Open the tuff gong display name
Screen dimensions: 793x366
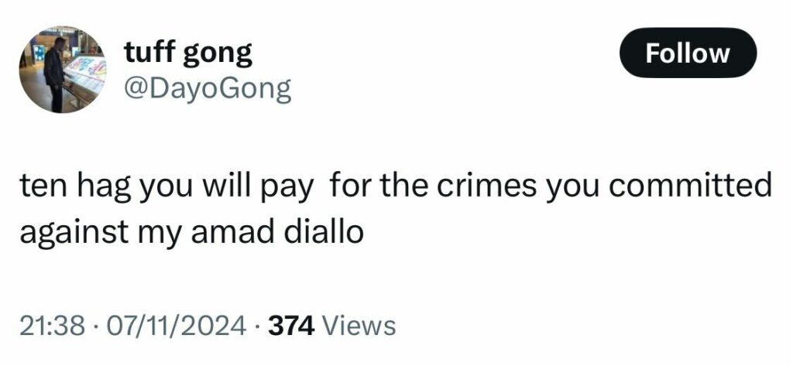[187, 53]
